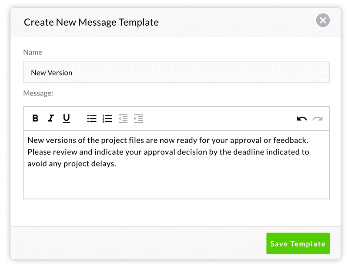Image resolution: width=348 pixels, height=270 pixels.
Task: Underline text using the U icon
Action: click(x=67, y=118)
